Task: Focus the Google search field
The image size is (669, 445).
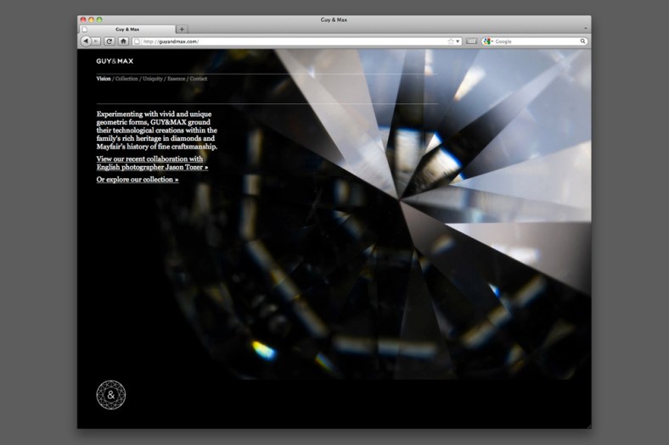Action: (x=535, y=41)
